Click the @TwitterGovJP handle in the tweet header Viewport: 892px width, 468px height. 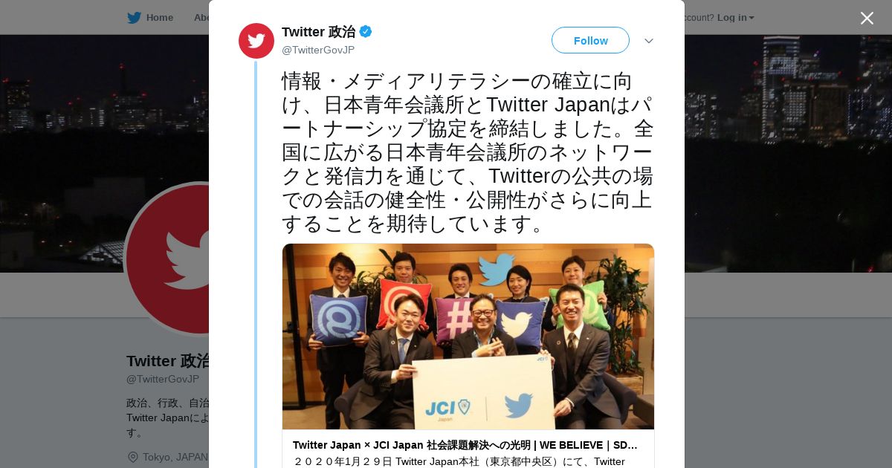[x=318, y=50]
